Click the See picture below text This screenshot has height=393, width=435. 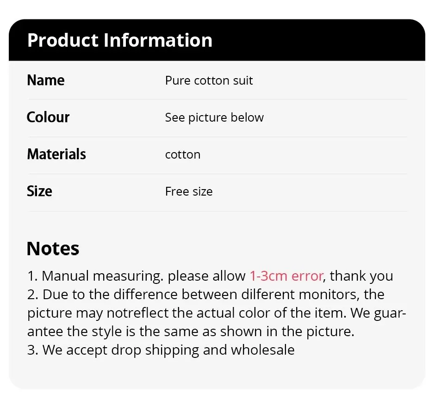click(214, 117)
